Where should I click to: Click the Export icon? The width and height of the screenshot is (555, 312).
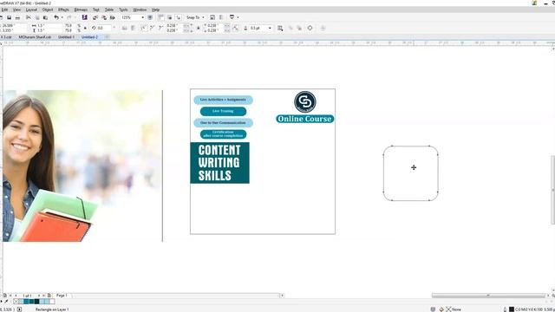click(104, 17)
